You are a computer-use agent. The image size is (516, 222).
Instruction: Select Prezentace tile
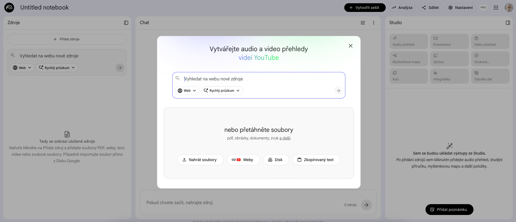coord(449,41)
